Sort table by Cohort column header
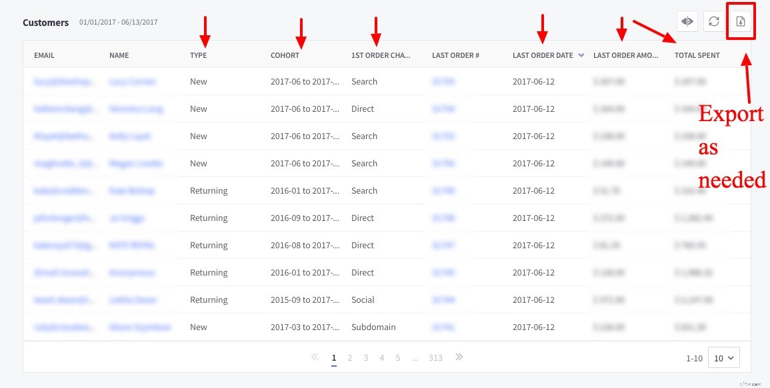Viewport: 770px width, 388px height. coord(285,55)
